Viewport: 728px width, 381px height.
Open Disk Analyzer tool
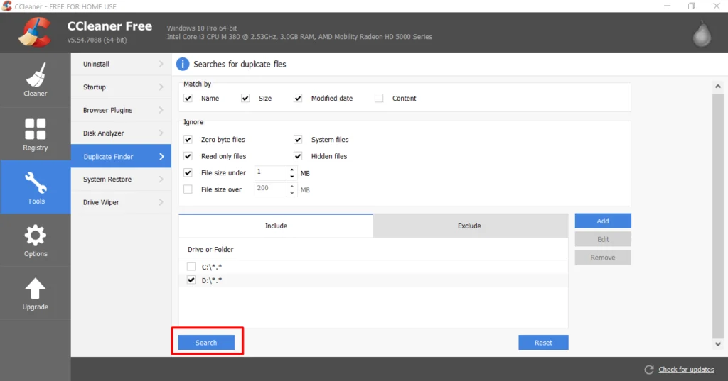coord(121,133)
